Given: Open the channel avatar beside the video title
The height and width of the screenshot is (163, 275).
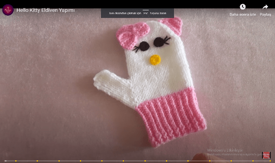Looking at the screenshot, I should point(8,10).
